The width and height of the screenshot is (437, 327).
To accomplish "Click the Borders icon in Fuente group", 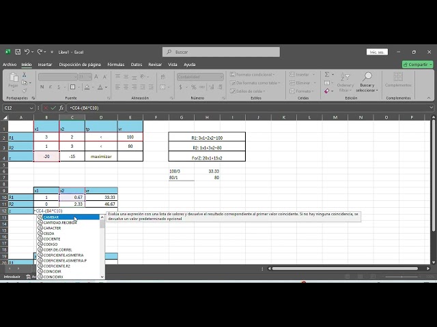I will [73, 87].
